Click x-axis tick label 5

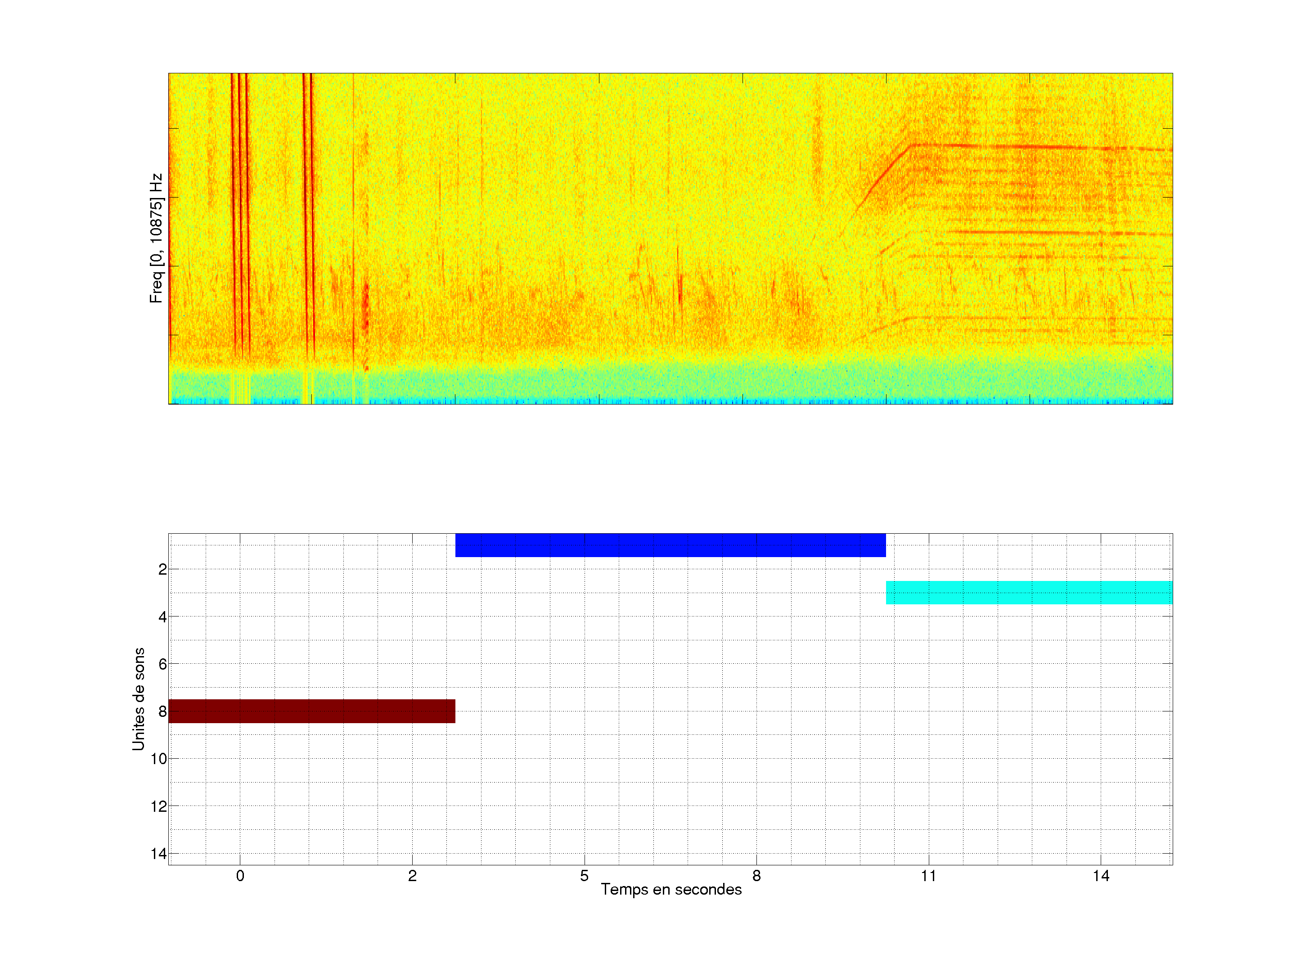tap(584, 876)
